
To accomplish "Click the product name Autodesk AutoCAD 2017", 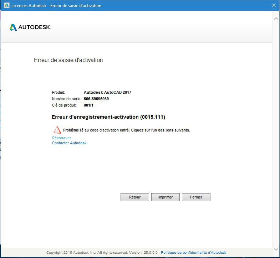I will coord(107,92).
